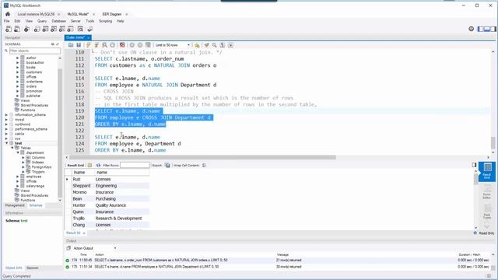Open object inspector (info) toolbar icon

[26, 29]
